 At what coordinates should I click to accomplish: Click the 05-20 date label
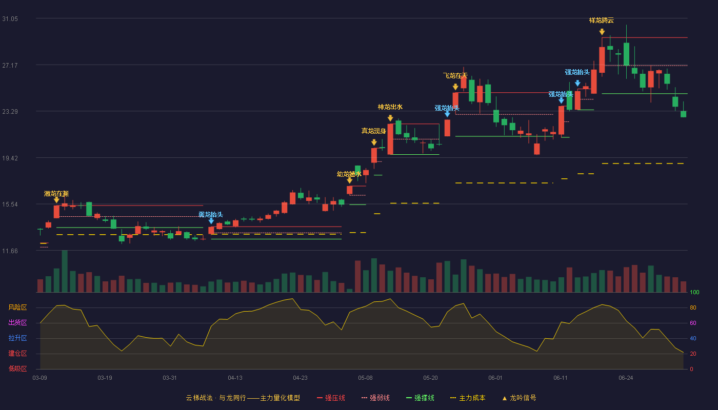click(431, 378)
